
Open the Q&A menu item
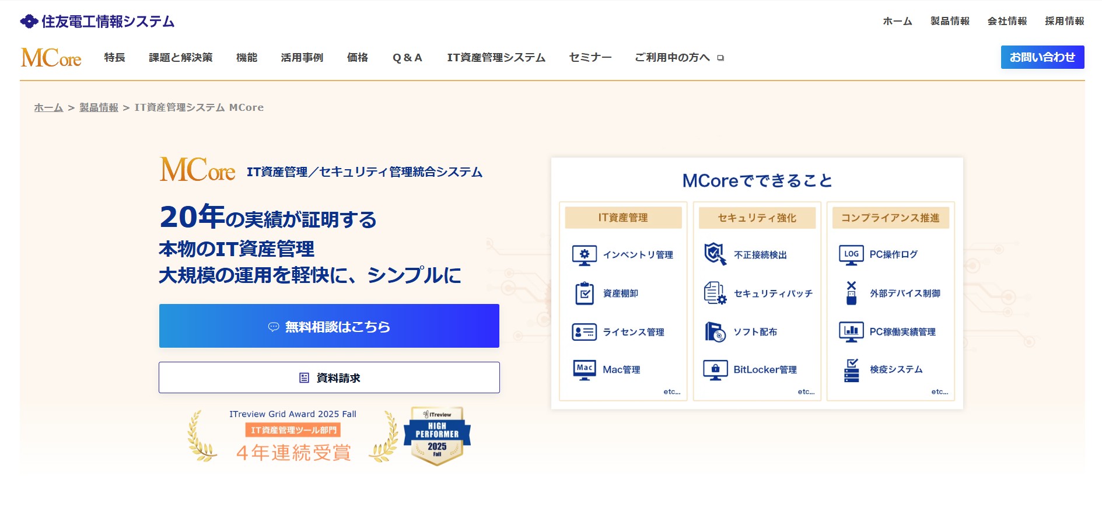[x=407, y=57]
